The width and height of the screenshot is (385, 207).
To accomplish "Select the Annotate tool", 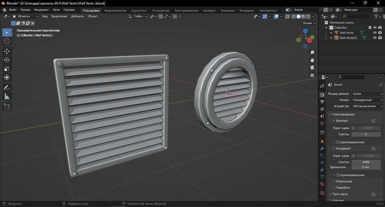I will (7, 88).
